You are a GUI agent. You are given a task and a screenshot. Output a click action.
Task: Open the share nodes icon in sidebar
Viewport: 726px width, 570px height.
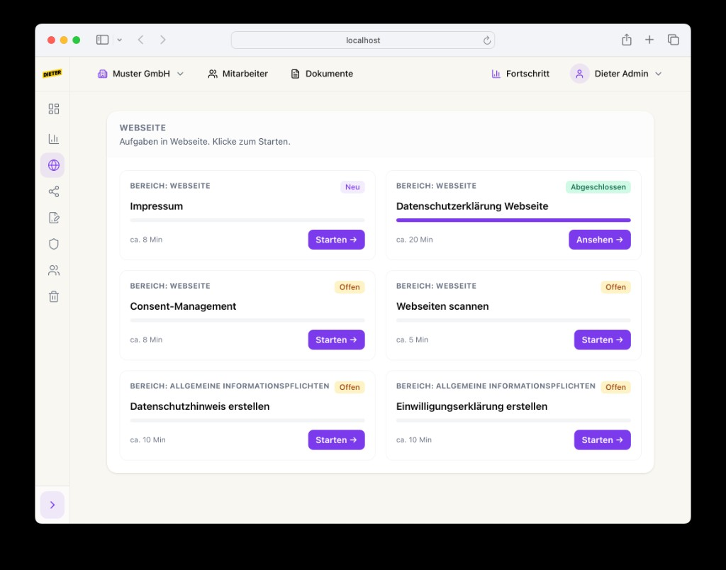pos(53,191)
